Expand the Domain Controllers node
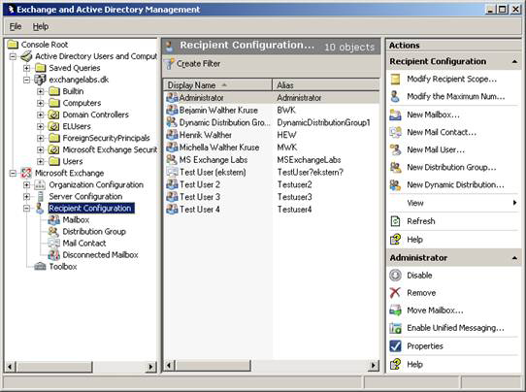This screenshot has width=526, height=392. [40, 114]
